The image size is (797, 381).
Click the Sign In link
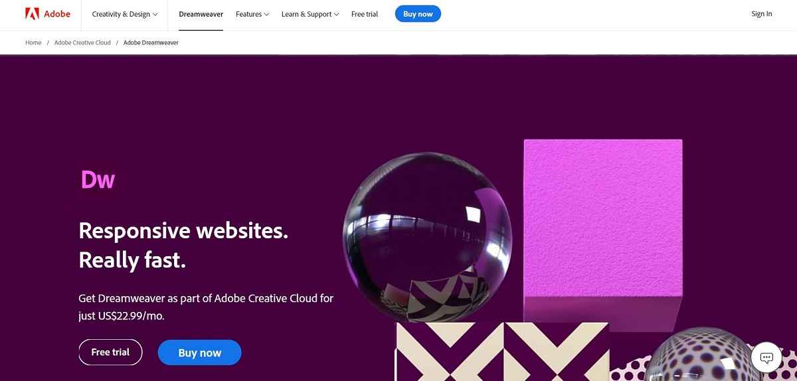click(x=762, y=14)
